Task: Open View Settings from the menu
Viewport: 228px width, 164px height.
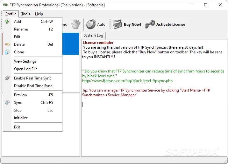Action: (x=33, y=61)
